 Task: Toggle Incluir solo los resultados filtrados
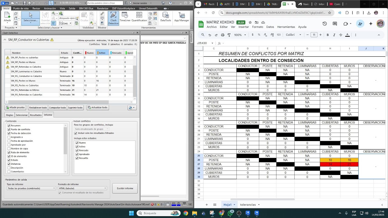tap(75, 133)
